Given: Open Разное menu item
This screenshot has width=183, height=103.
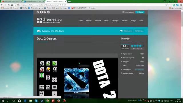Looking at the screenshot, I should pyautogui.click(x=125, y=21).
